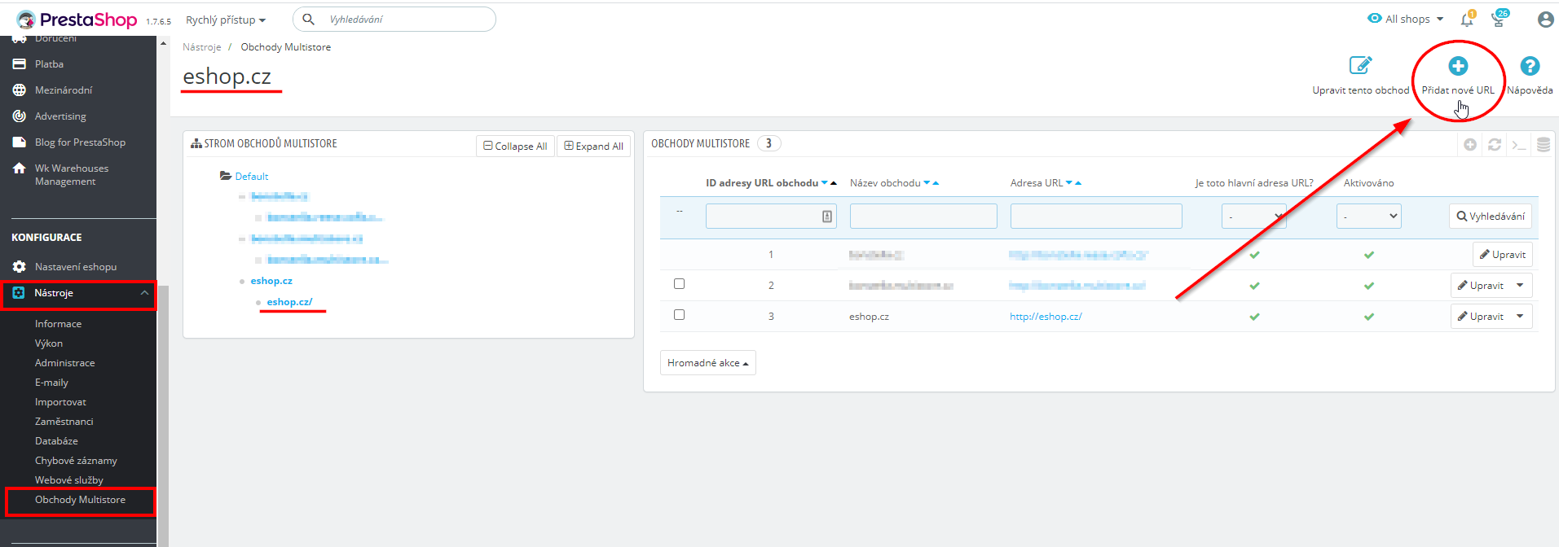Open the Rychlý přístup dropdown
Screen dimensions: 1559x547
226,20
